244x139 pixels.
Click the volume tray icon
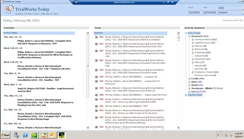[x=231, y=135]
